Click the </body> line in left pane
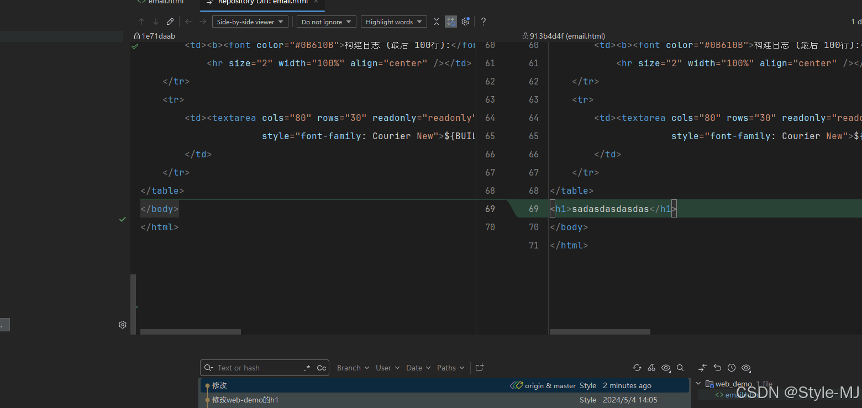This screenshot has width=862, height=408. [x=160, y=209]
